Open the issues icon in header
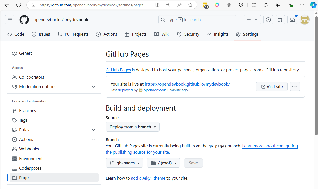The width and height of the screenshot is (318, 189). (x=268, y=20)
